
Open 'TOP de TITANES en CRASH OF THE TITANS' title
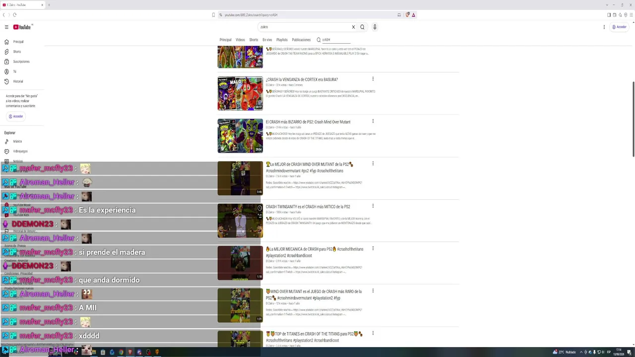click(315, 337)
